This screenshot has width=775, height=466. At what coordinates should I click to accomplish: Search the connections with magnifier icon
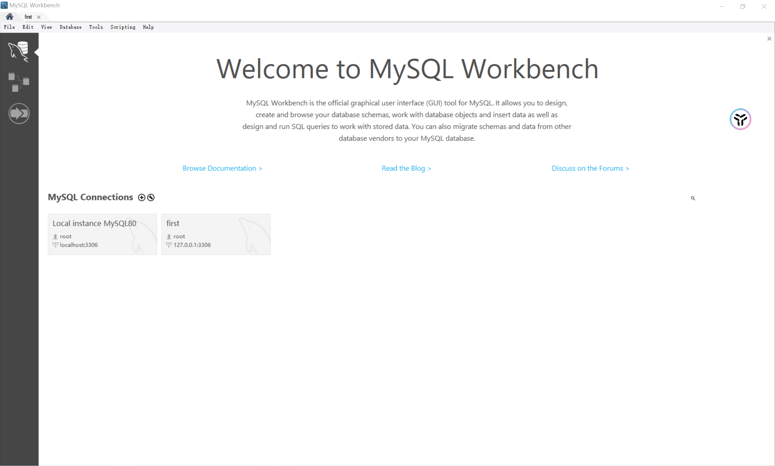click(x=693, y=198)
